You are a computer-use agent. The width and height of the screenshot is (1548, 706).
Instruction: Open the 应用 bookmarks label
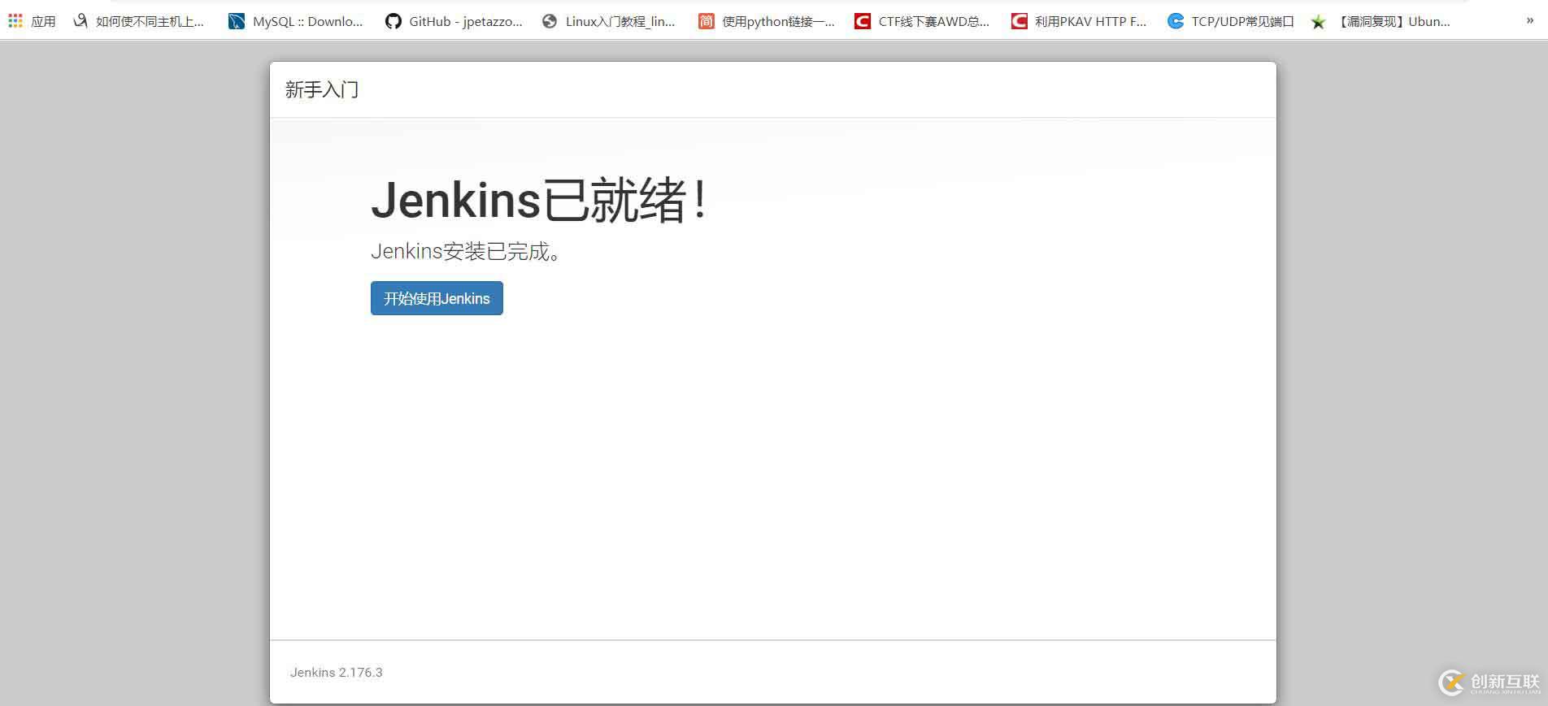pos(43,22)
